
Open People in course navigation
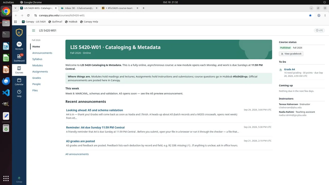(36, 84)
